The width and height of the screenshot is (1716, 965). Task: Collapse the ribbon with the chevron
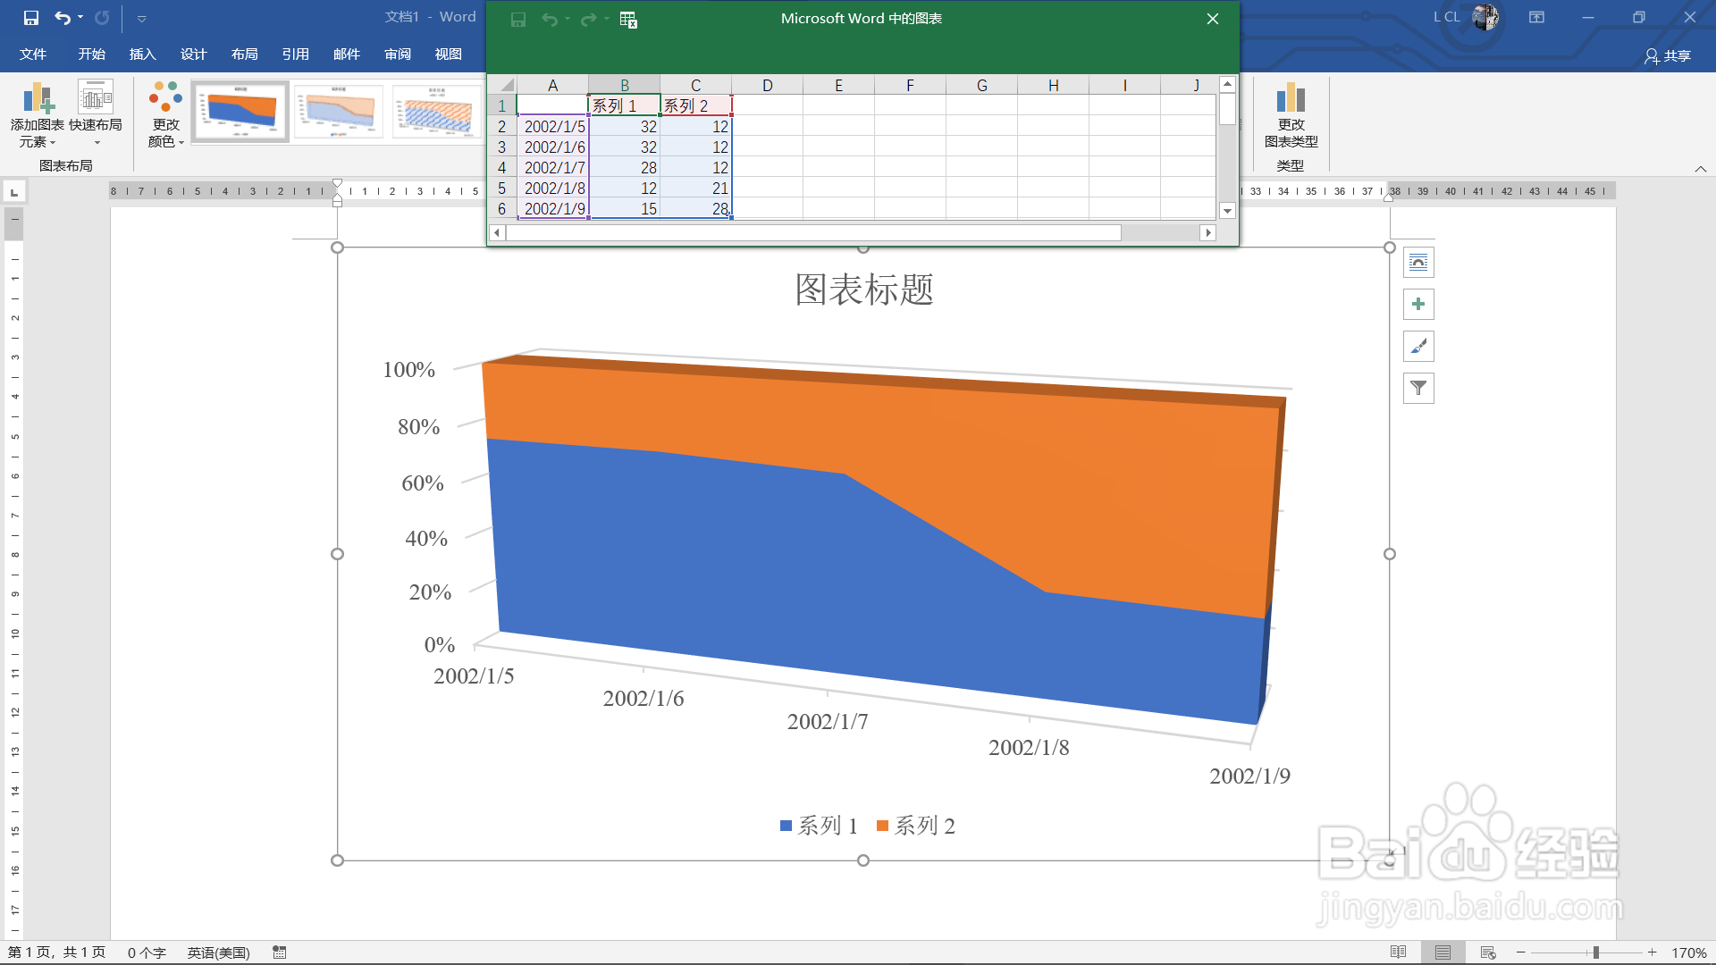point(1700,169)
